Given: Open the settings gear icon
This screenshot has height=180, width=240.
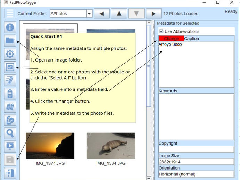Looking at the screenshot, I should pos(10,54).
